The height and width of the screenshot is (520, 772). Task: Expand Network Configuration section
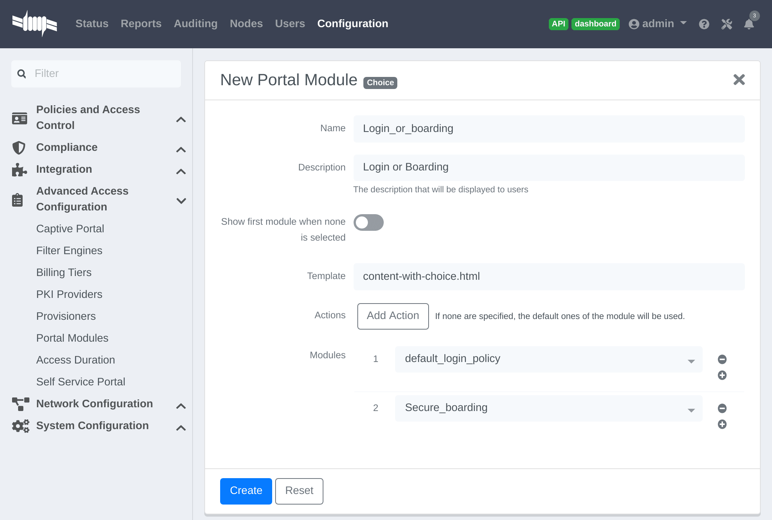tap(181, 406)
